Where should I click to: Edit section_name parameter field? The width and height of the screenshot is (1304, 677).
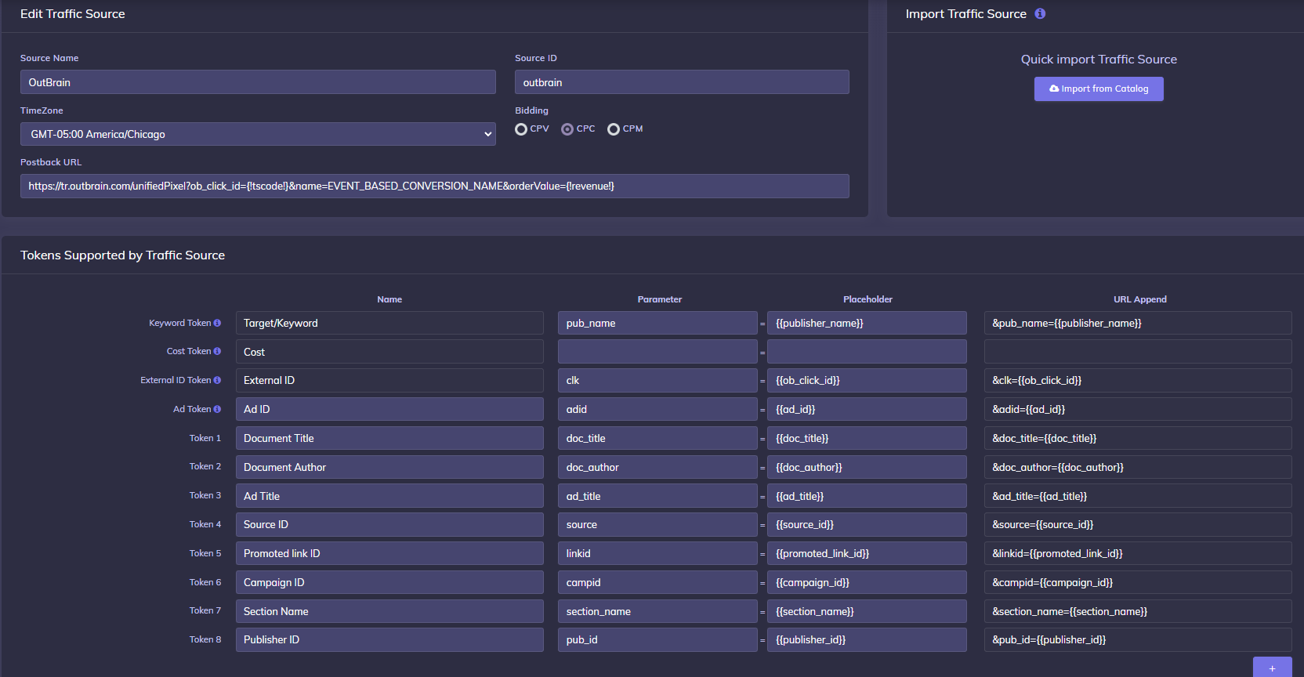tap(657, 611)
